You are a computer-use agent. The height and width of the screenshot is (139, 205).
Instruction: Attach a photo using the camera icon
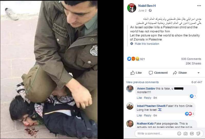185,133
